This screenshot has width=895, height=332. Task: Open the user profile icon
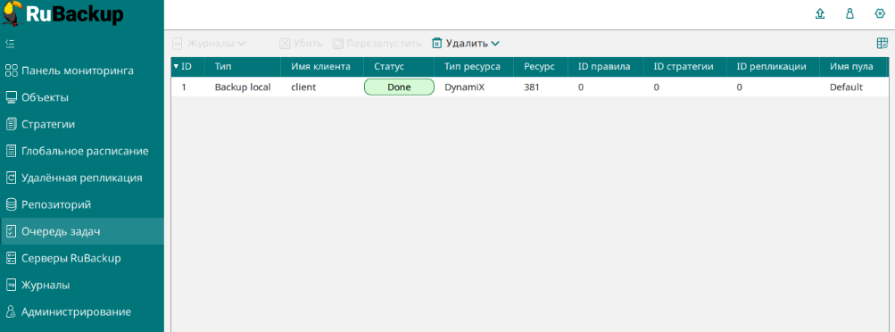click(849, 14)
